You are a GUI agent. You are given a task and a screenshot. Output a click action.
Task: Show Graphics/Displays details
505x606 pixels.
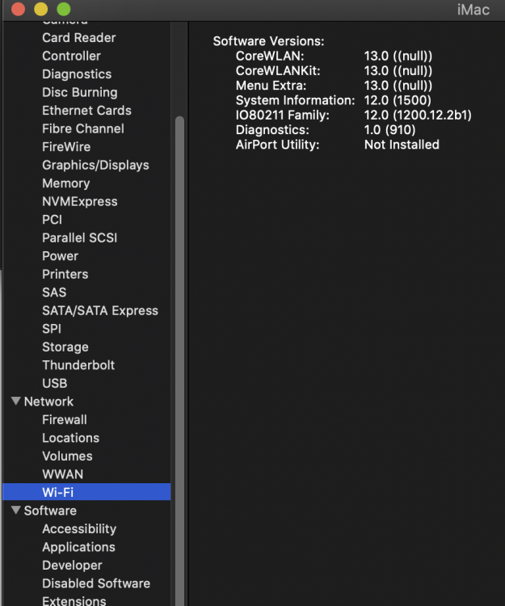[95, 165]
